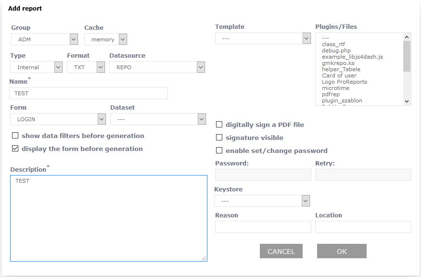This screenshot has height=277, width=421.
Task: Open the Form dropdown showing LOGIN
Action: coord(58,119)
